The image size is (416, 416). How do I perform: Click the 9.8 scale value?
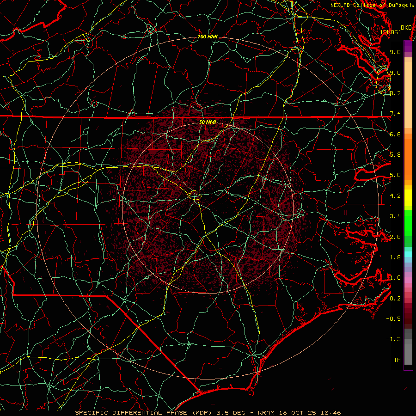pos(395,52)
